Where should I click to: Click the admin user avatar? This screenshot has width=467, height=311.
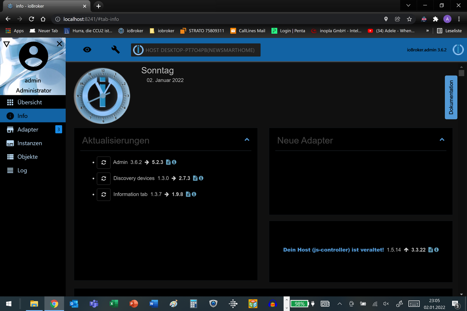point(33,56)
